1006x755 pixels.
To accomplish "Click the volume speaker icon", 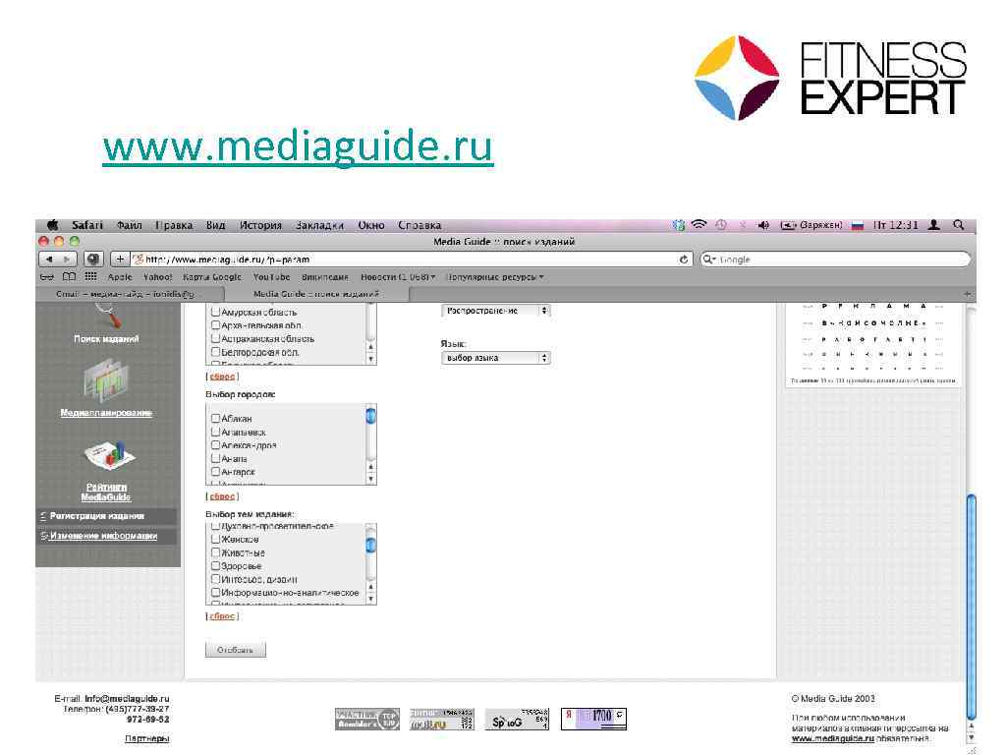I will point(762,225).
